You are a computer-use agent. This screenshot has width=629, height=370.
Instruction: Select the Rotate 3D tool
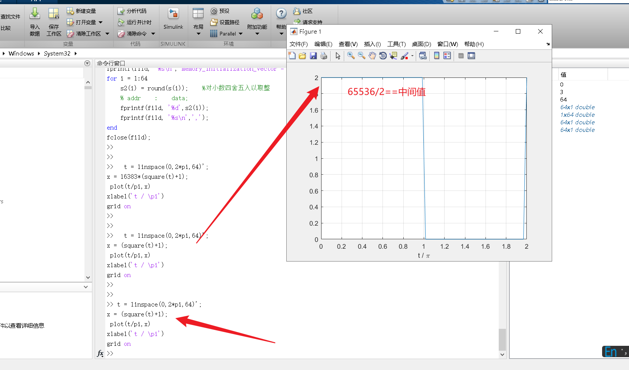pos(383,56)
